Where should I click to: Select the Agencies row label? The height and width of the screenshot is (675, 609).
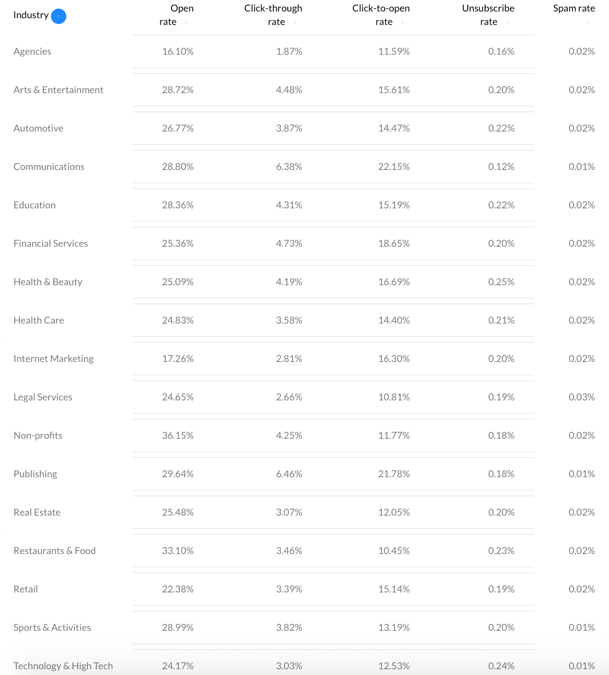click(32, 52)
